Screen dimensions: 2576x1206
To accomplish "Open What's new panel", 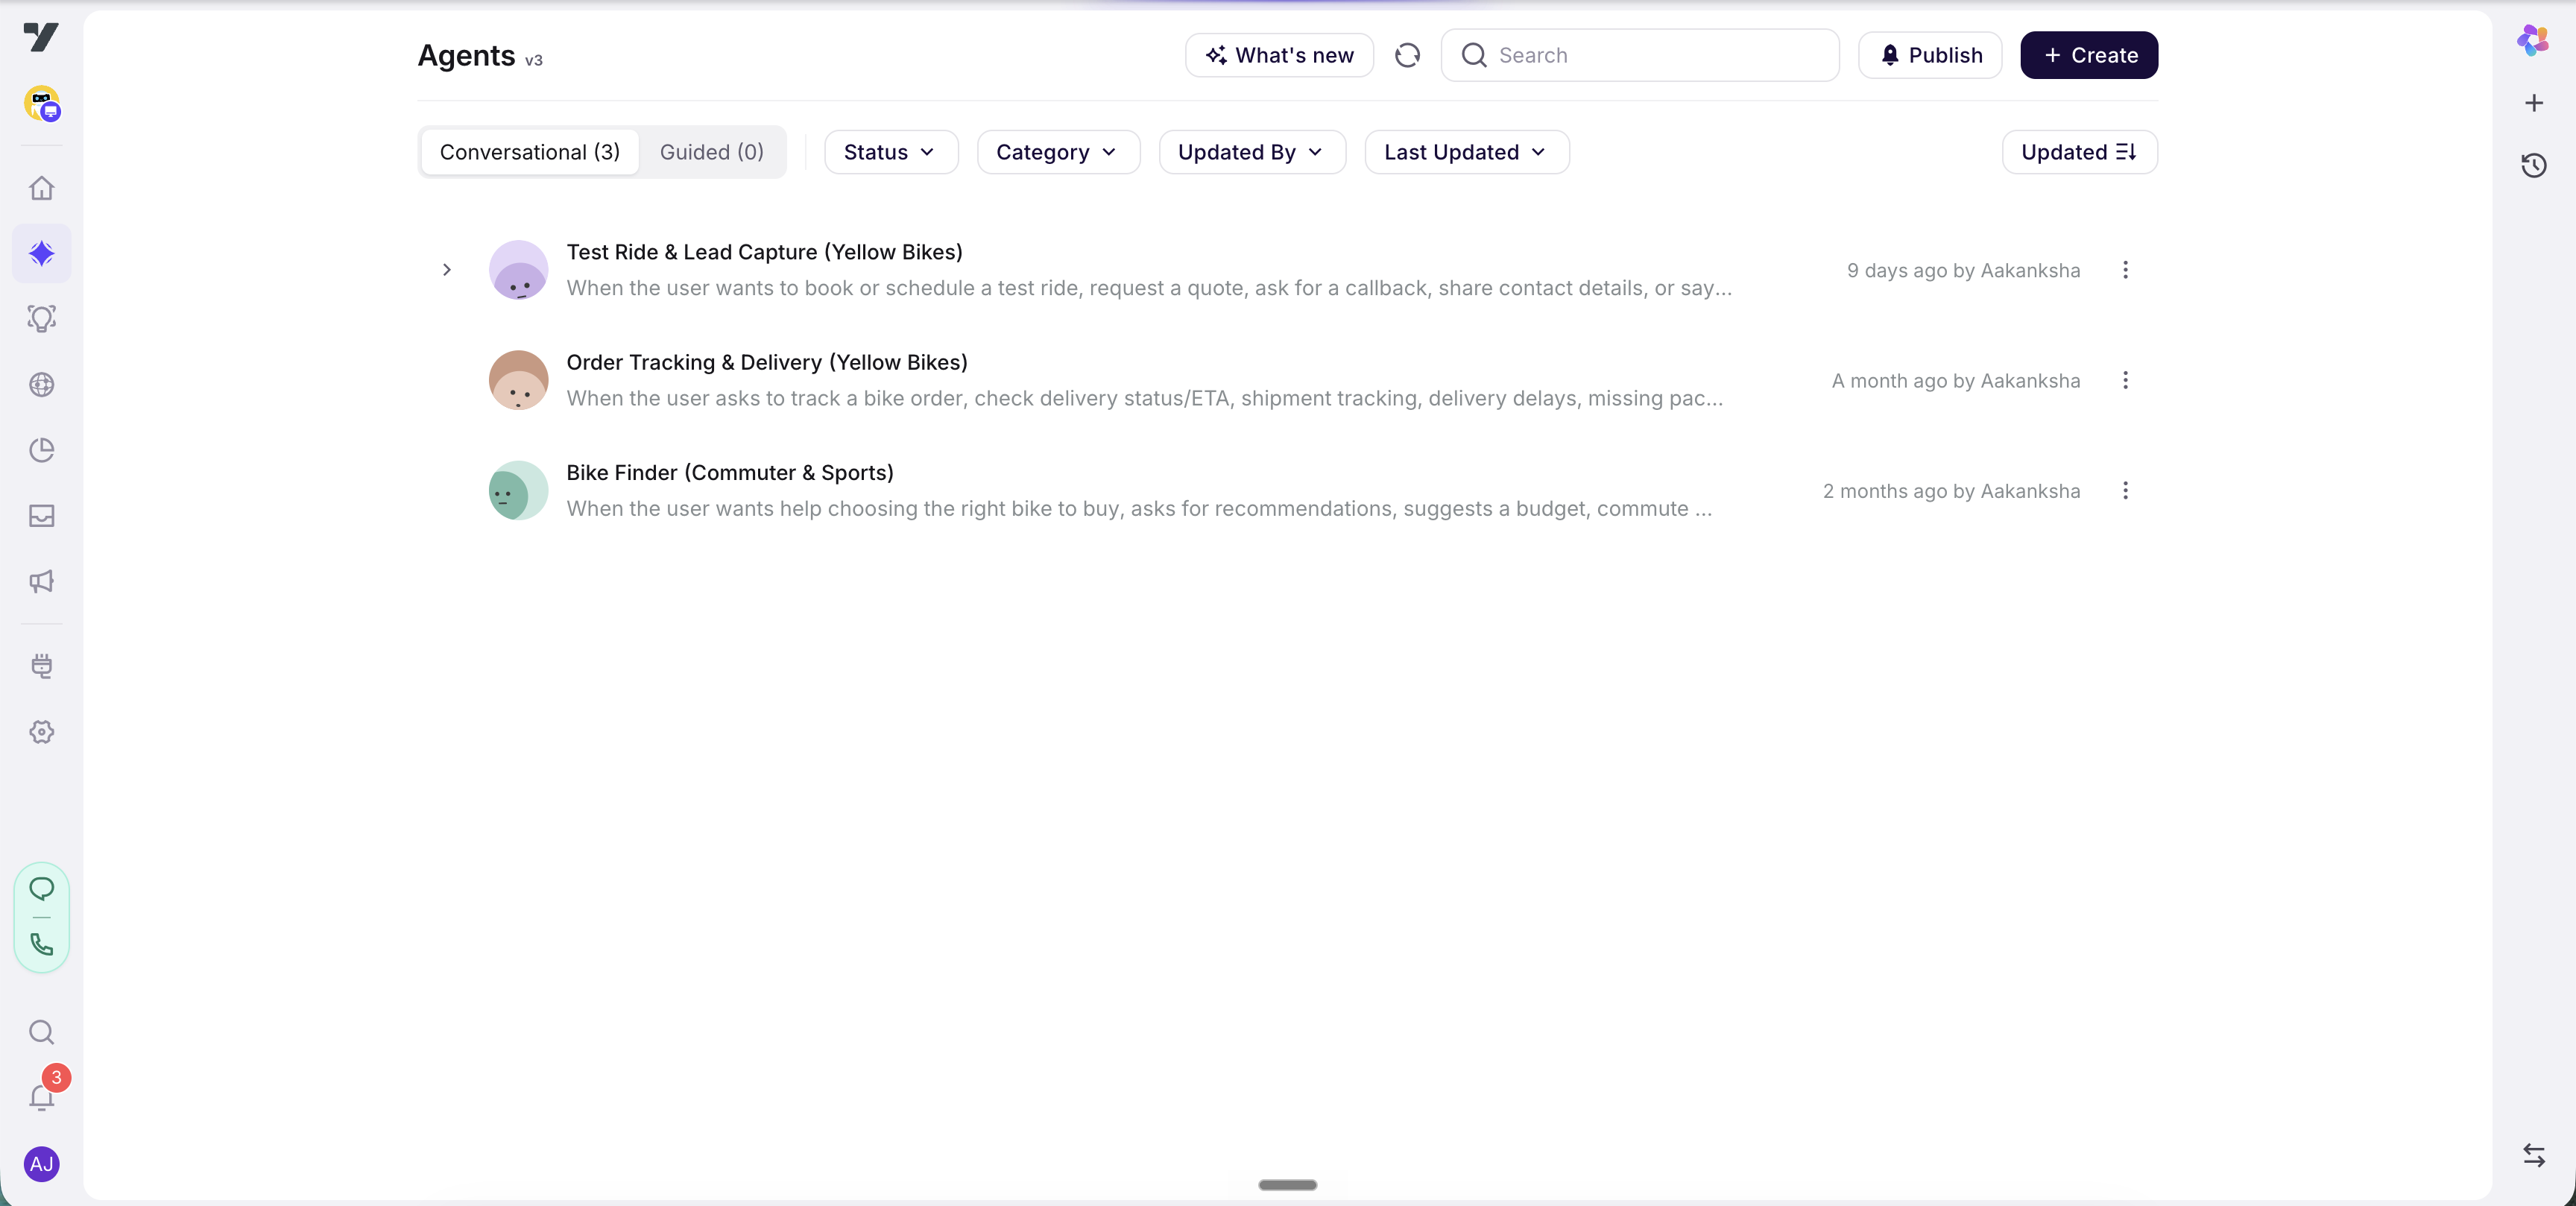I will pyautogui.click(x=1279, y=55).
